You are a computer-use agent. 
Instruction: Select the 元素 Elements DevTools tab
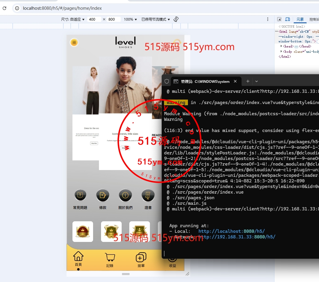(300, 19)
